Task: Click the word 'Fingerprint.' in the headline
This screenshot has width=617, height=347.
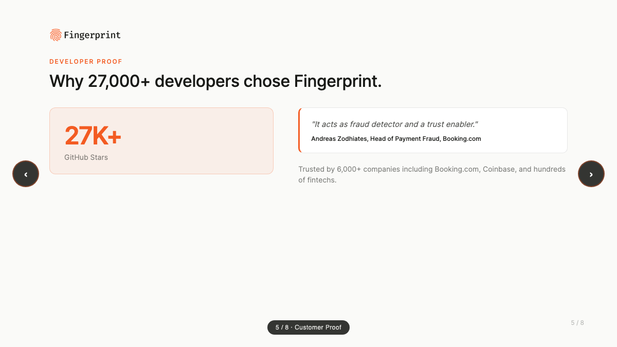Action: (x=338, y=81)
